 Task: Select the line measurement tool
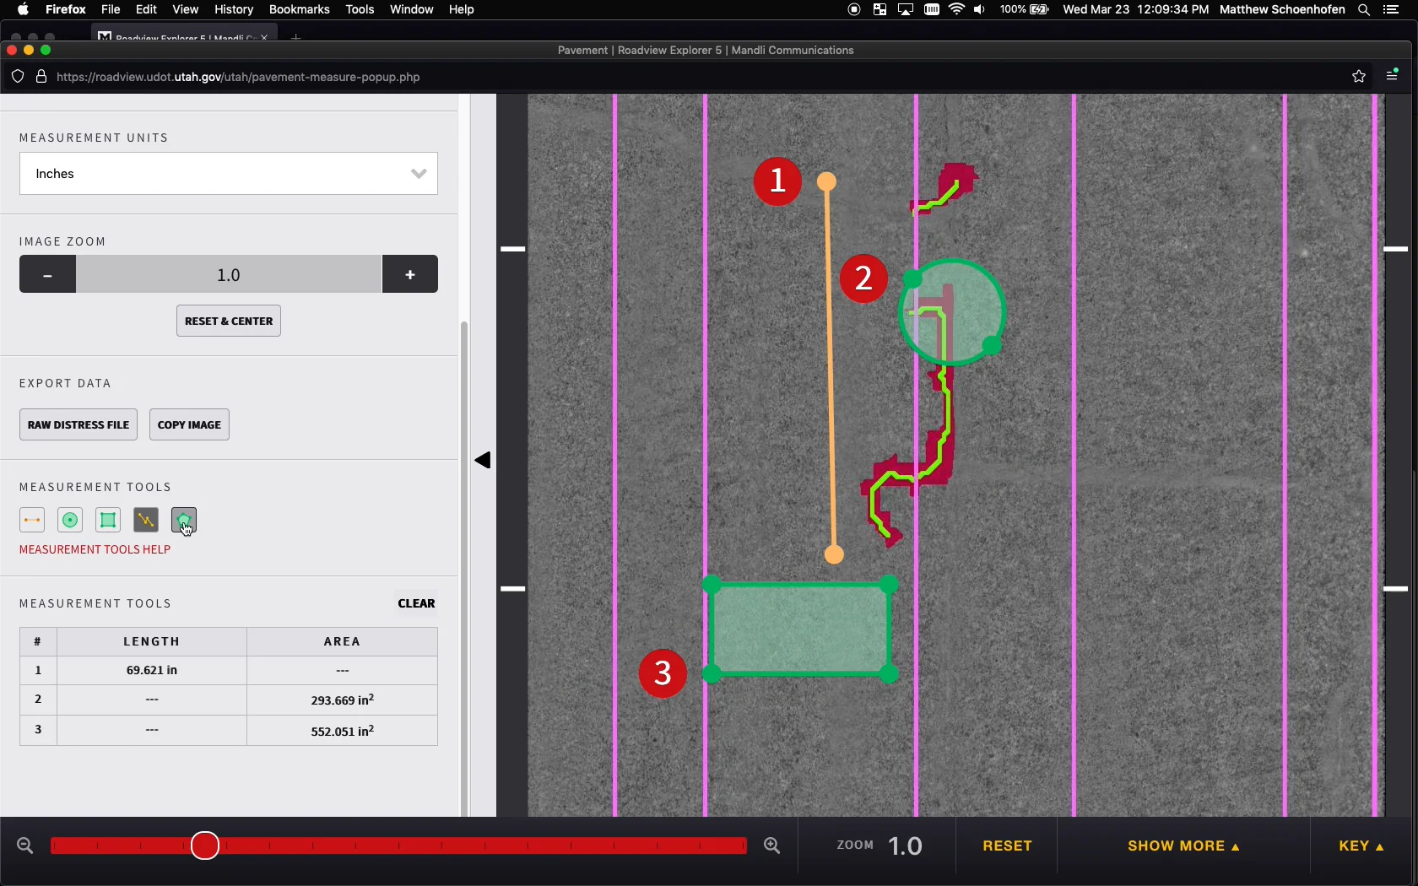pyautogui.click(x=31, y=521)
